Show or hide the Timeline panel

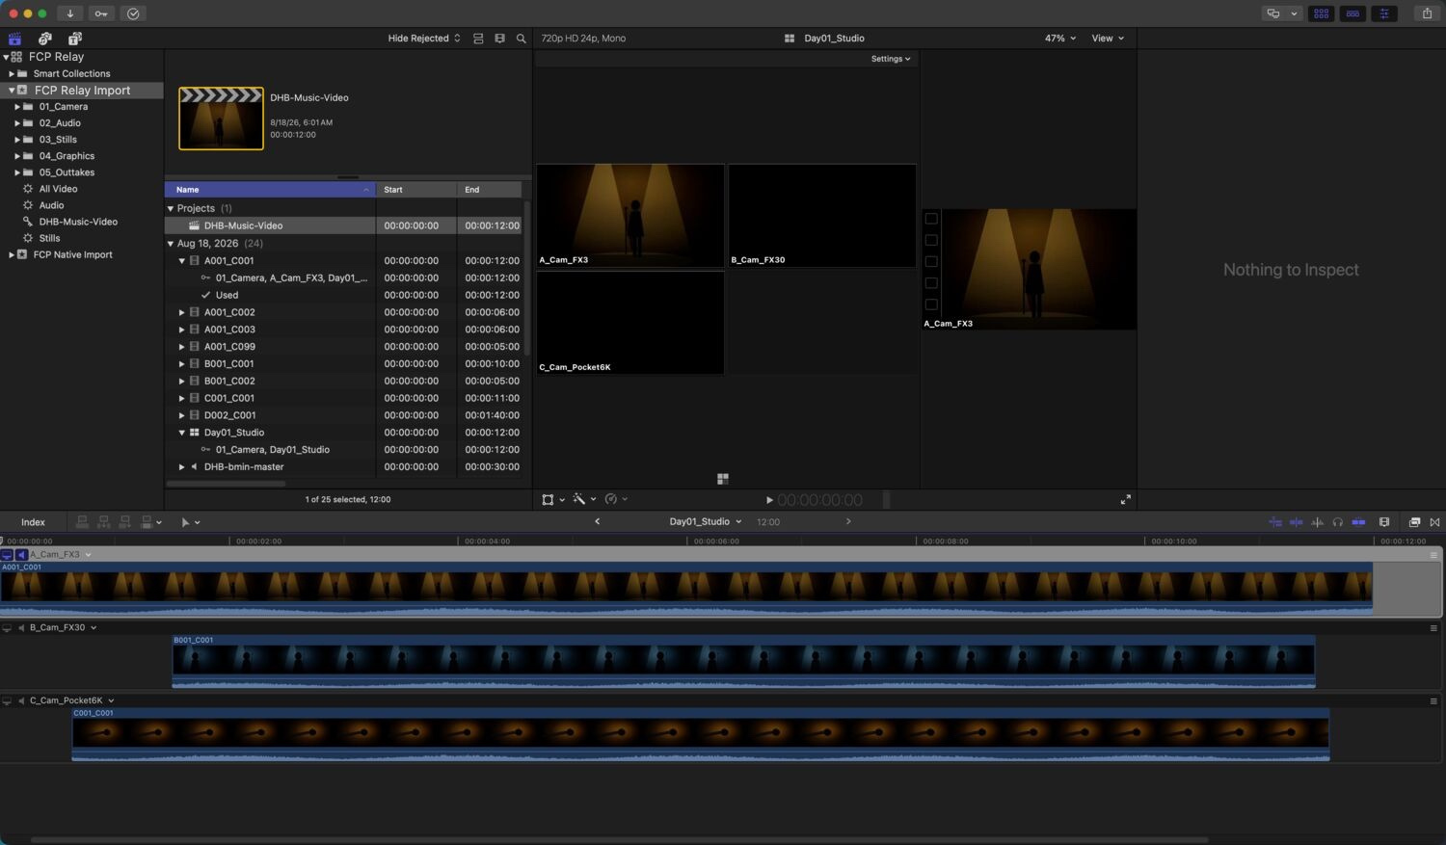[1352, 13]
